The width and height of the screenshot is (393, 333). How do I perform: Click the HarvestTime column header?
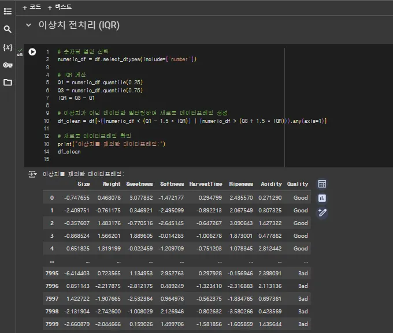206,184
